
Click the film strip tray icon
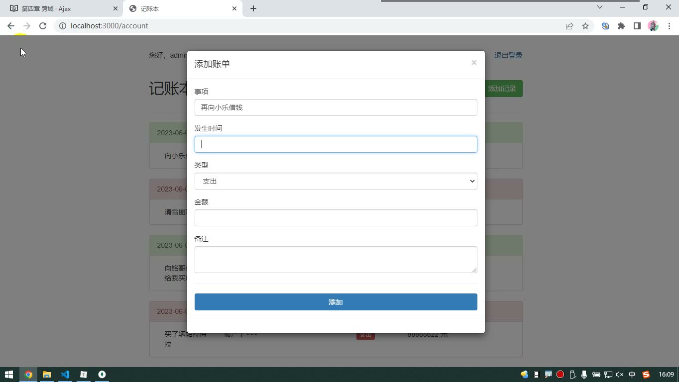pyautogui.click(x=537, y=375)
